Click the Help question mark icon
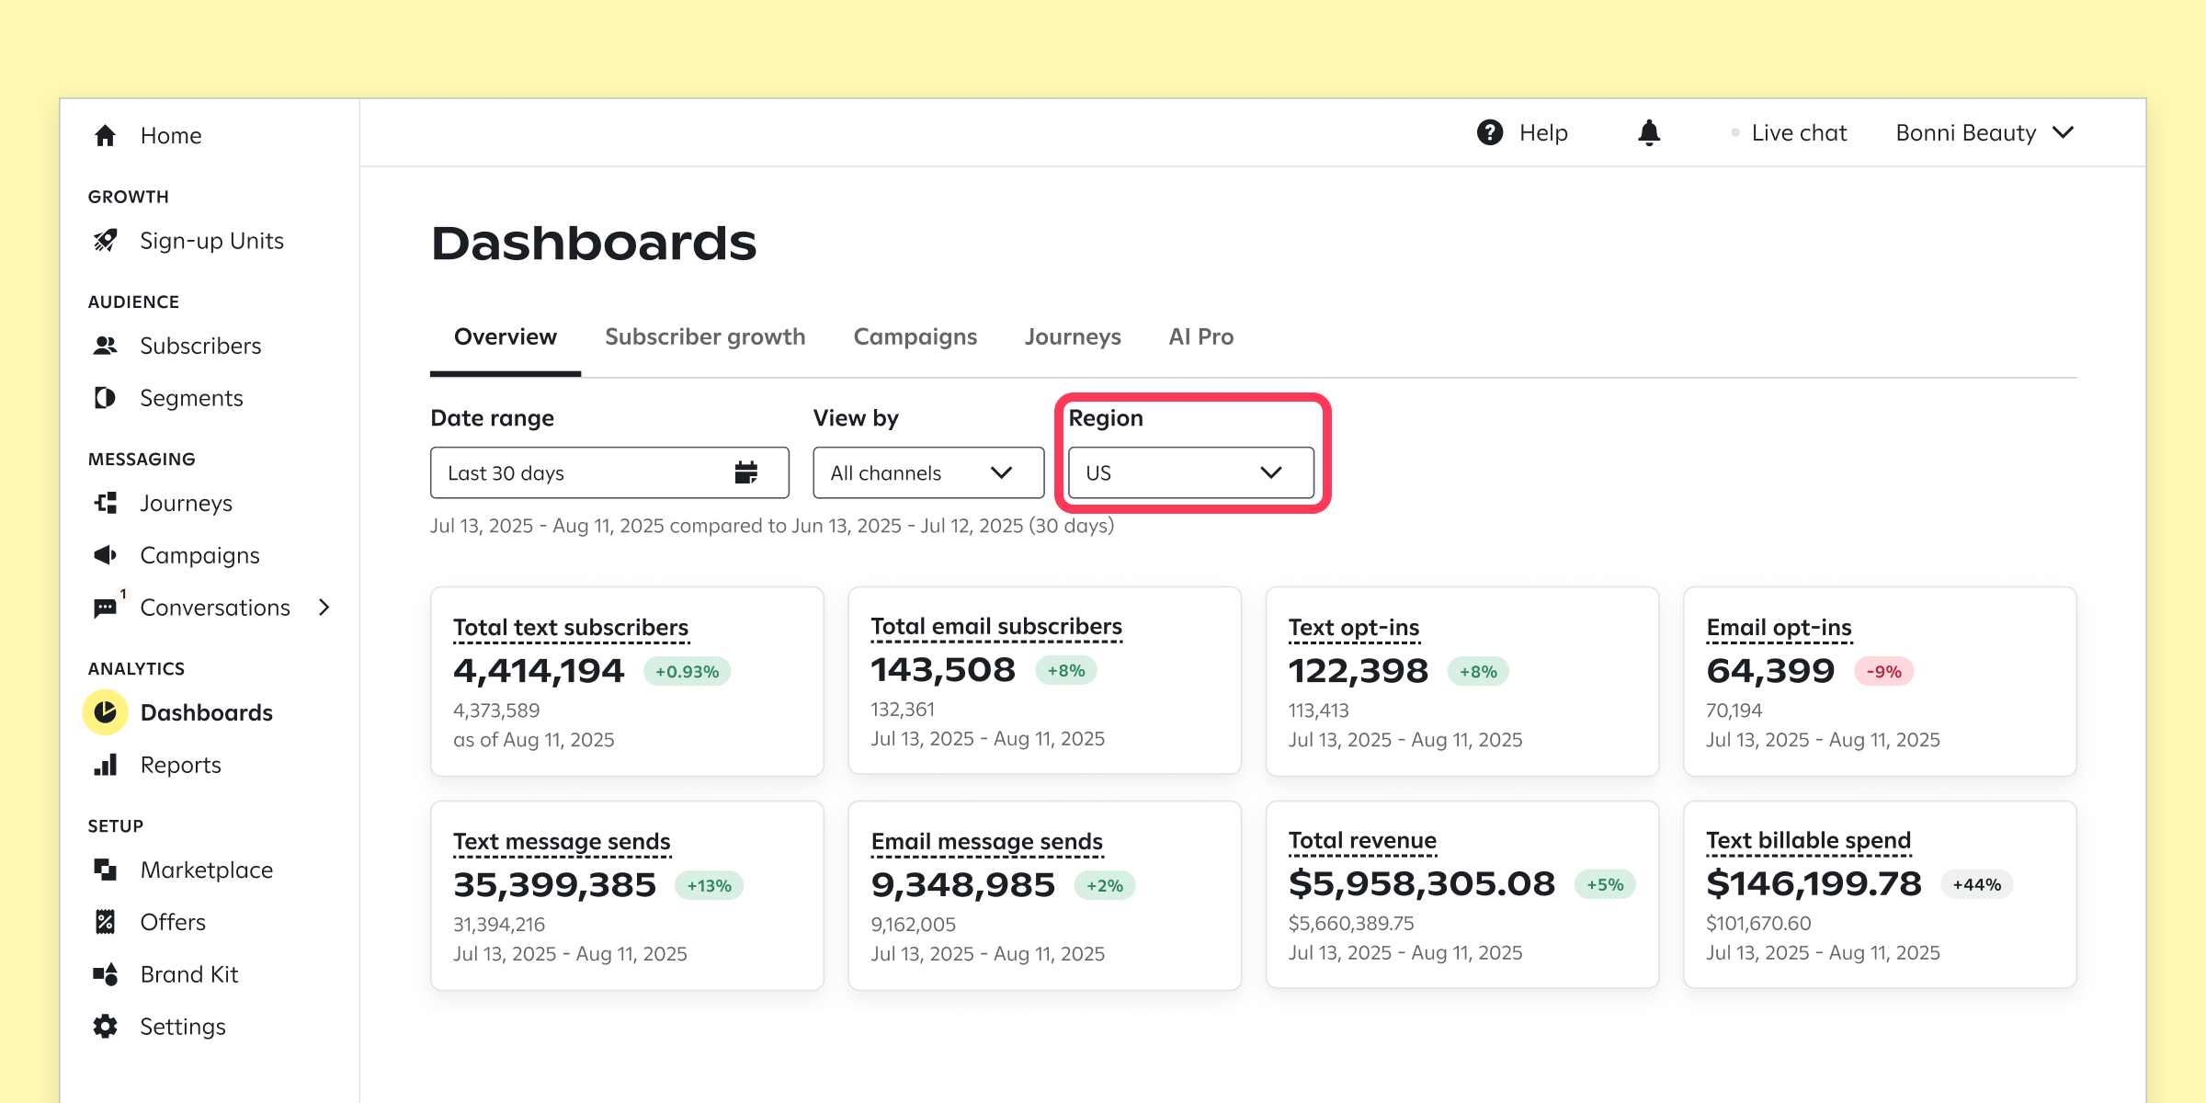 click(1490, 133)
